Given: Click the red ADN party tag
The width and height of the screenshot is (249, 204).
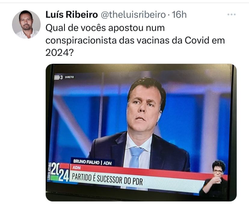Looking at the screenshot, I should pyautogui.click(x=76, y=168).
